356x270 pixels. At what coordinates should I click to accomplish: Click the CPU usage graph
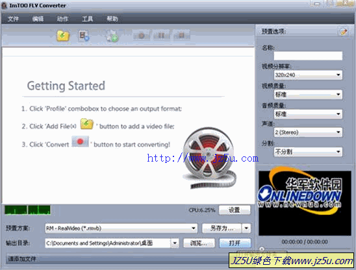(x=28, y=210)
